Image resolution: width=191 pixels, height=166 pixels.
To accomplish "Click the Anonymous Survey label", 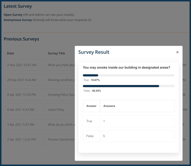I will [x=18, y=20].
